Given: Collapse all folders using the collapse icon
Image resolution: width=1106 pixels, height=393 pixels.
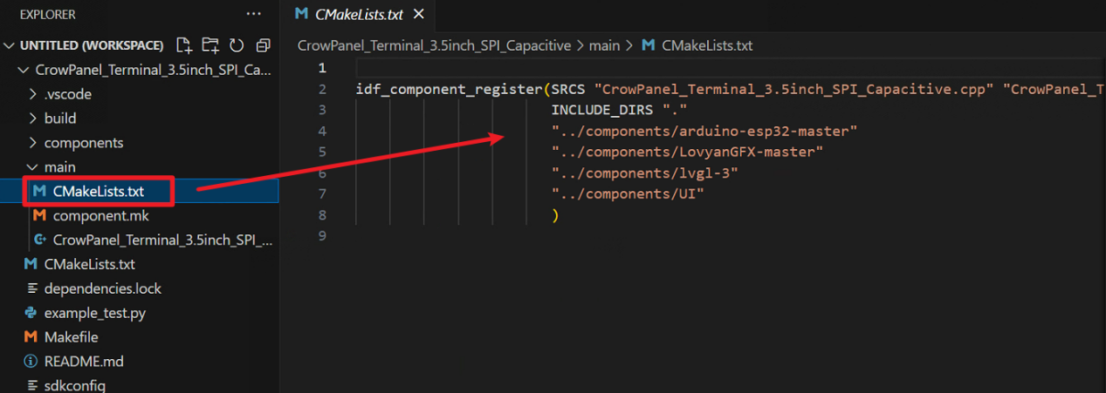Looking at the screenshot, I should 263,45.
